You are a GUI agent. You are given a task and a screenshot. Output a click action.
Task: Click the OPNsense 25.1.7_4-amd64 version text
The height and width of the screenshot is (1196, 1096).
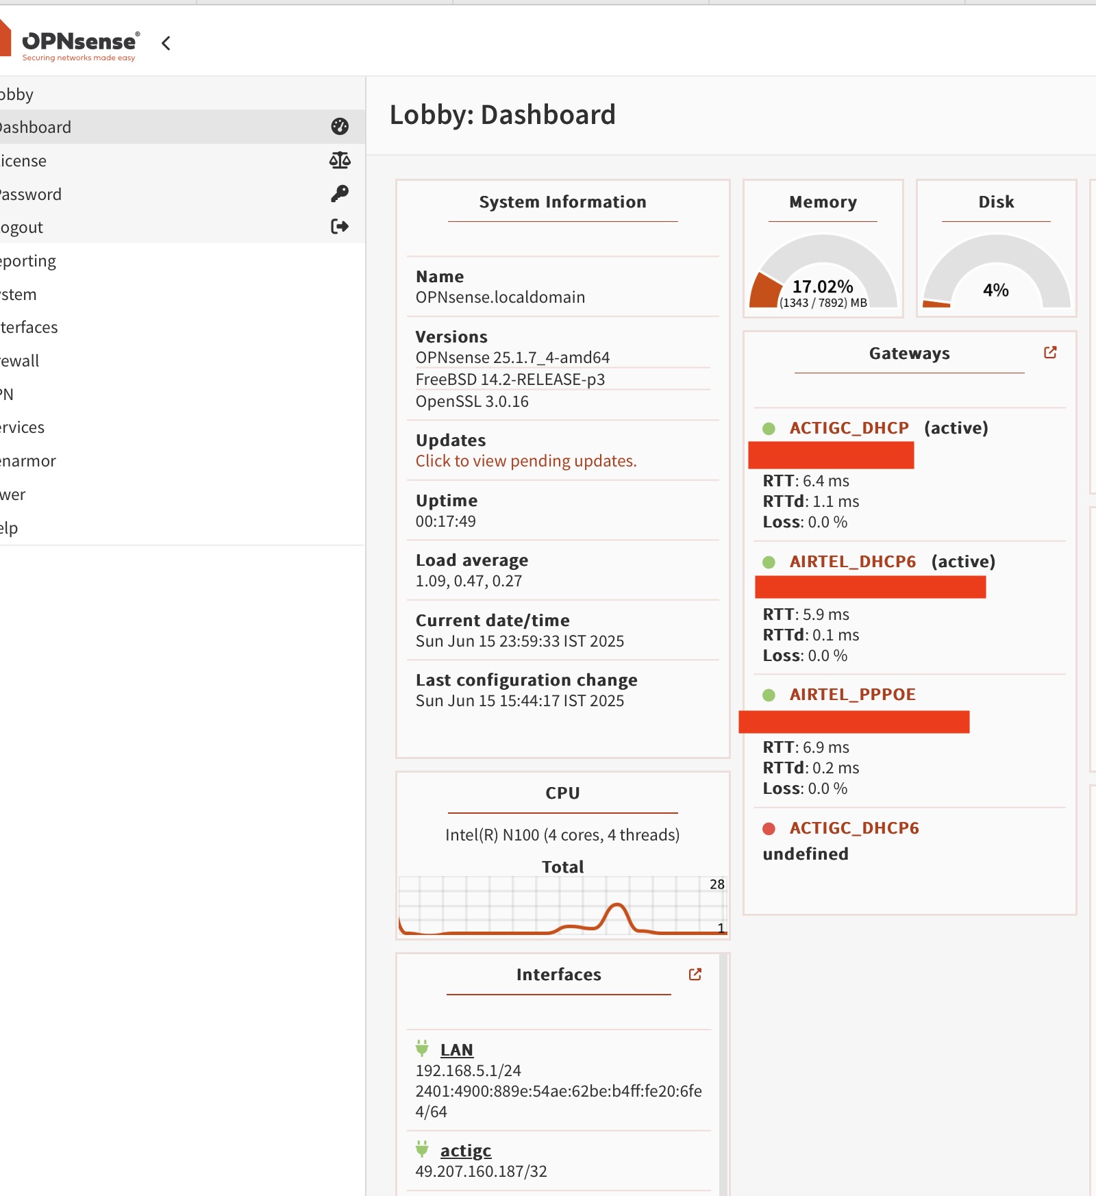coord(513,358)
